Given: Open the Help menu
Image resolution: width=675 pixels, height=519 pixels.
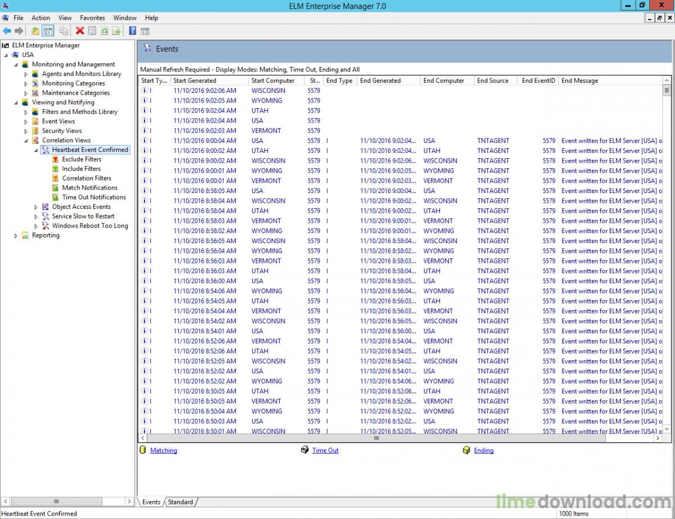Looking at the screenshot, I should (151, 17).
